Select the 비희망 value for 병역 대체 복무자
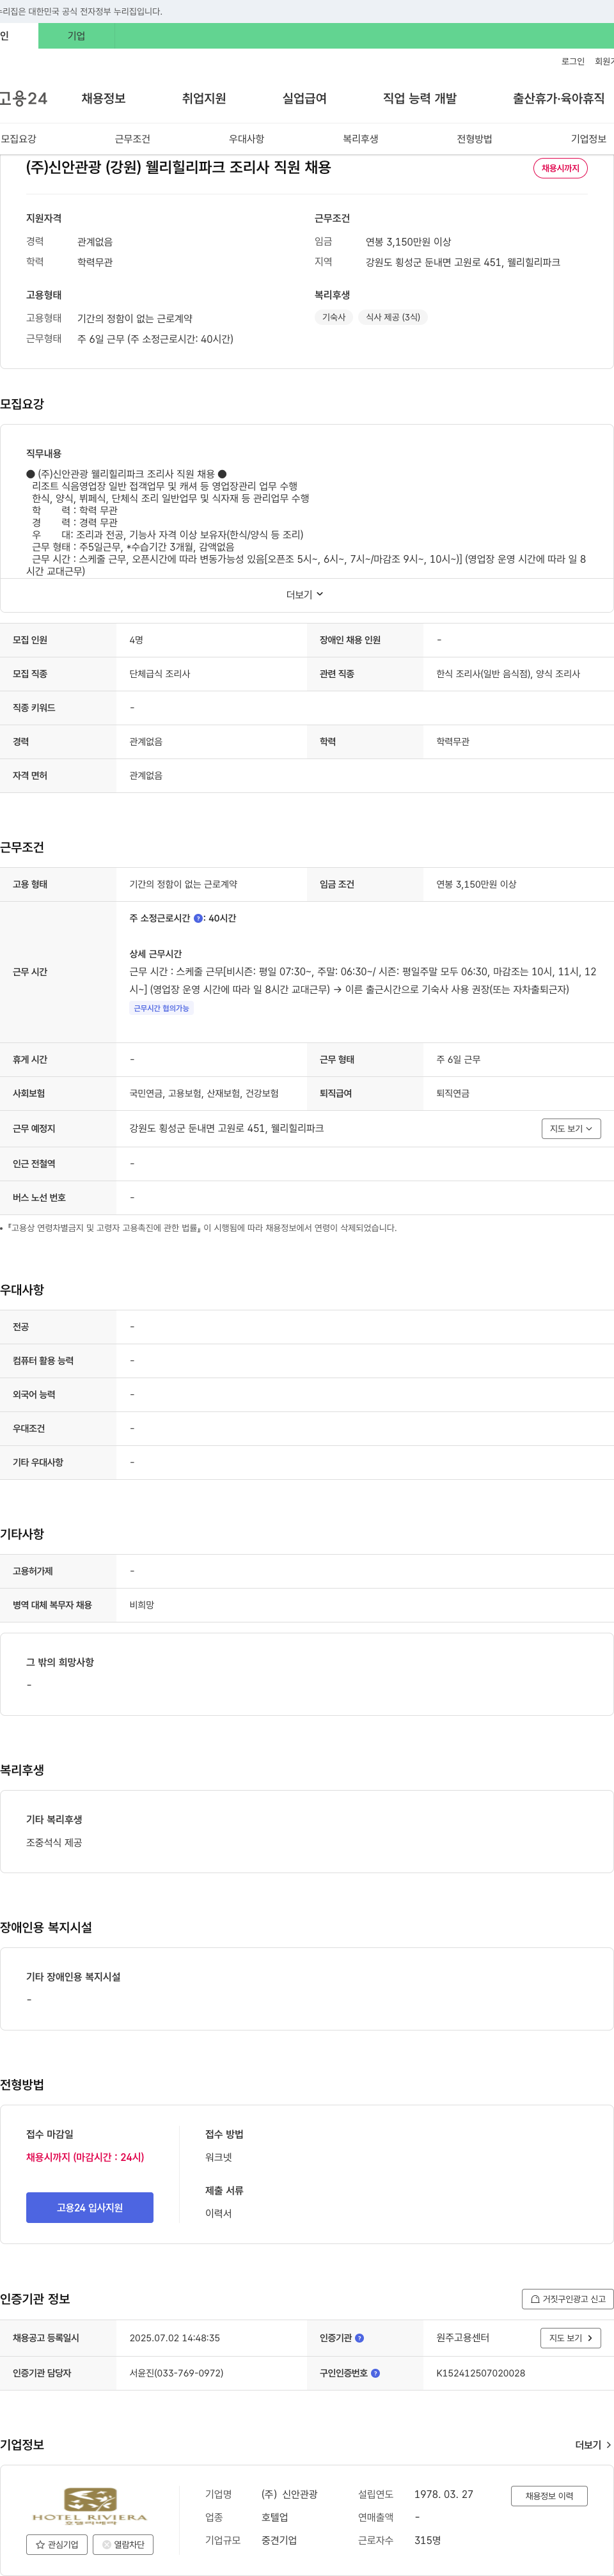This screenshot has height=2576, width=614. pyautogui.click(x=142, y=1605)
